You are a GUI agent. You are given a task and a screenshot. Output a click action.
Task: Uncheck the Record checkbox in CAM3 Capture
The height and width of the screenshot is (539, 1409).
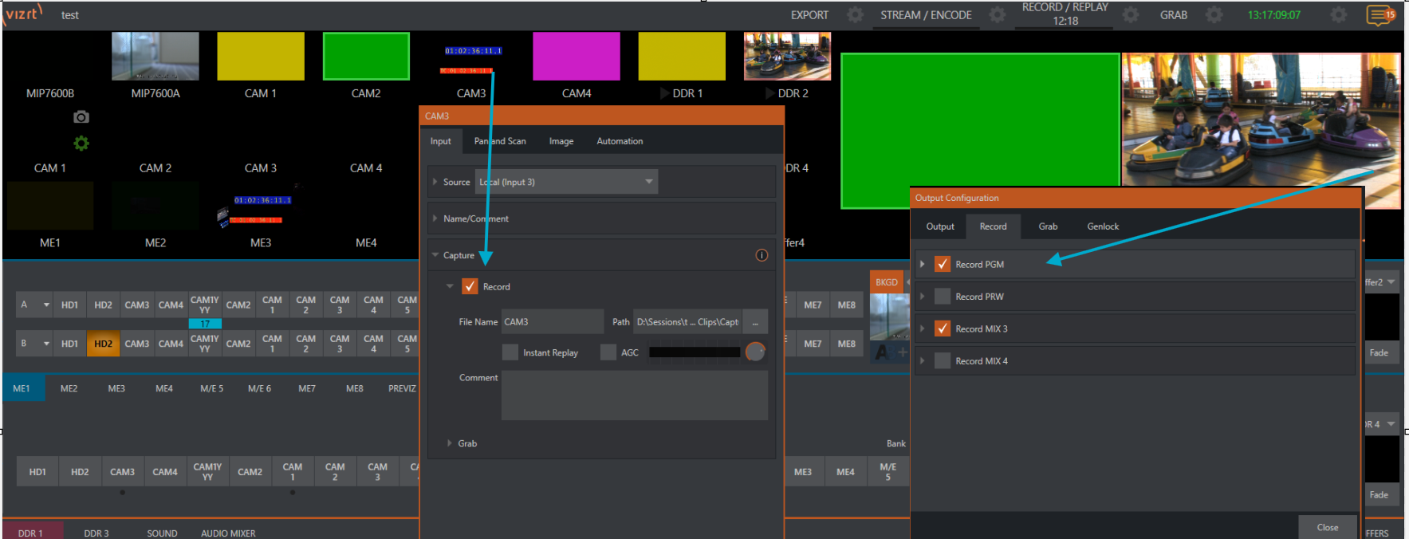click(x=470, y=286)
